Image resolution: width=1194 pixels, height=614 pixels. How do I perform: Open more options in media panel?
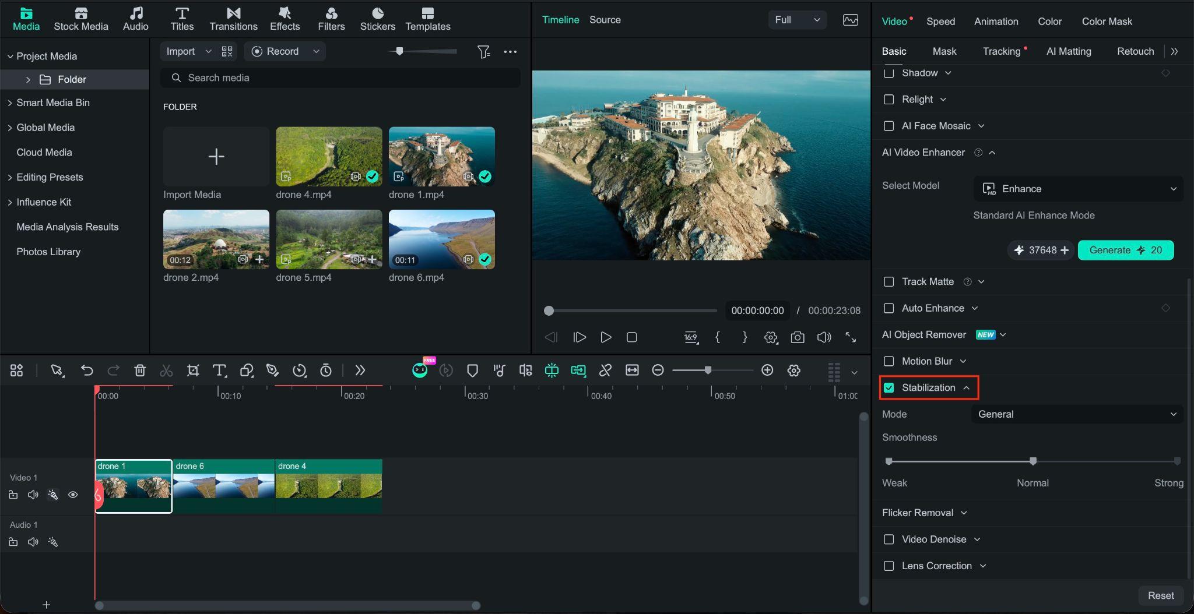point(510,51)
